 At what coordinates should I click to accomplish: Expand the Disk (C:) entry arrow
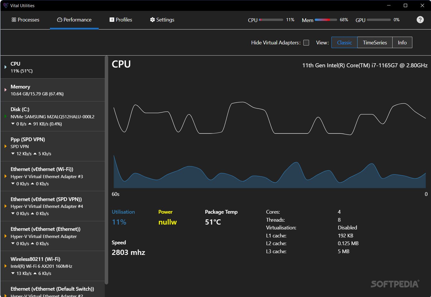[x=5, y=116]
